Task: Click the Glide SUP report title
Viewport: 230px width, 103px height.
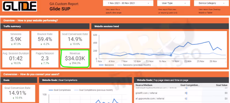Action: click(60, 9)
